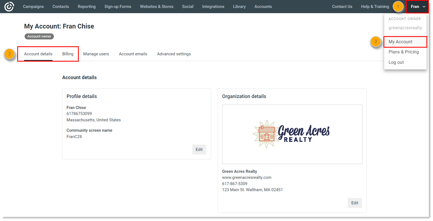Image resolution: width=433 pixels, height=221 pixels.
Task: Click the address 123 Main St. Waltham
Action: pos(252,190)
